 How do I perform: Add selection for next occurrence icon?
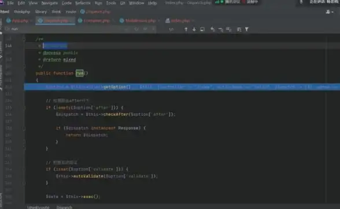[x=213, y=29]
